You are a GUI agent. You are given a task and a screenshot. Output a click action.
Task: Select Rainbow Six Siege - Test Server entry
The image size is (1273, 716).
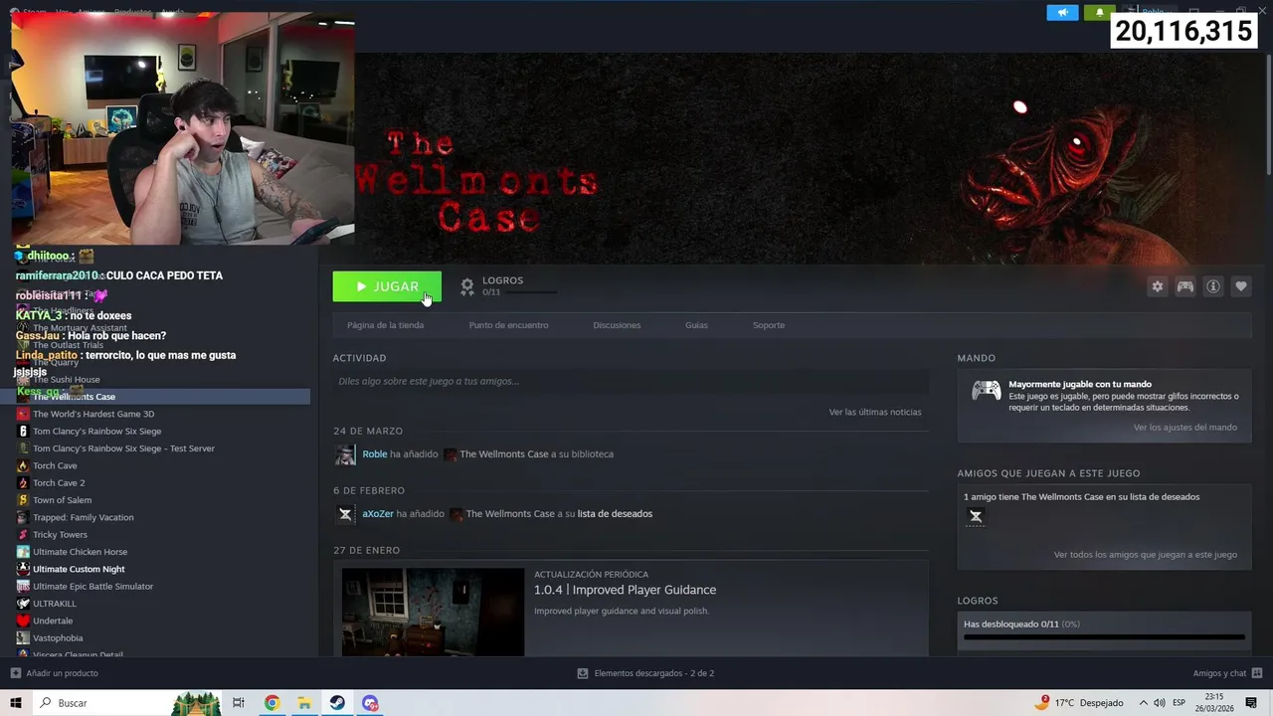coord(123,448)
